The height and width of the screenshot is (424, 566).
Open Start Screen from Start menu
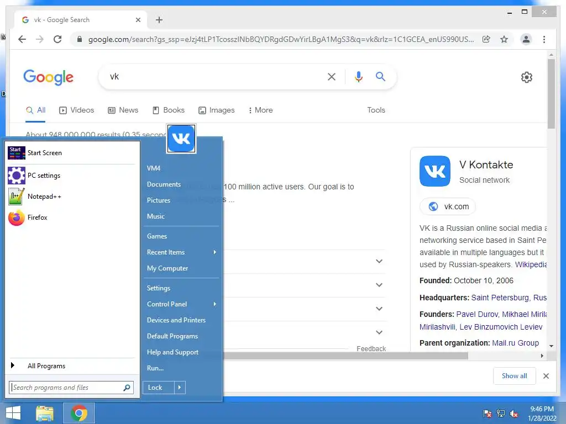[x=71, y=153]
